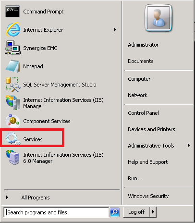Click the Search programs and files box
Viewport: 195px width, 223px height.
[x=56, y=212]
